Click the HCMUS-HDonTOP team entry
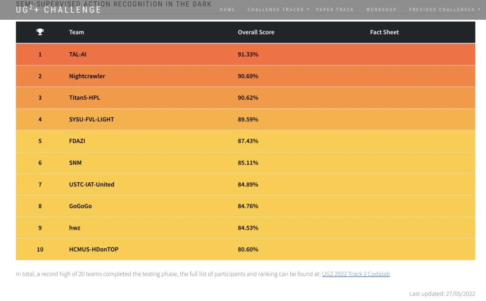The width and height of the screenshot is (486, 301). tap(94, 249)
